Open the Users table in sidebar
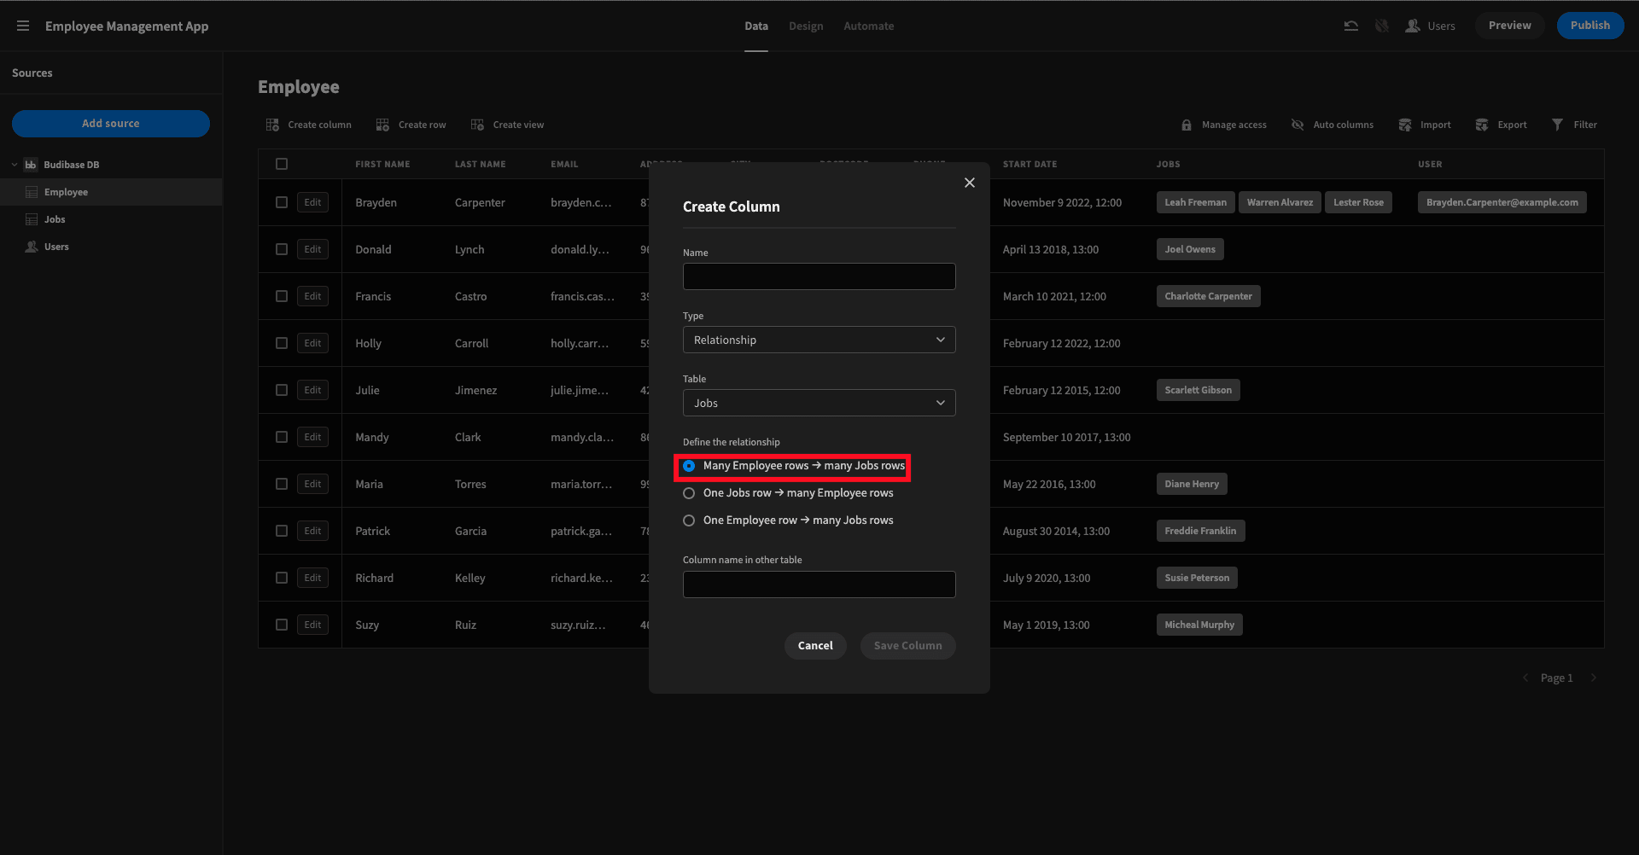The image size is (1639, 855). (x=111, y=247)
